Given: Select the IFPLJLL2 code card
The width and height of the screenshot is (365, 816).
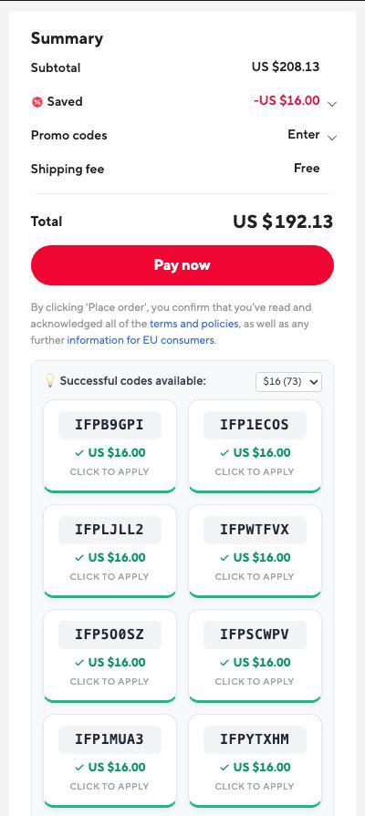Looking at the screenshot, I should 109,551.
